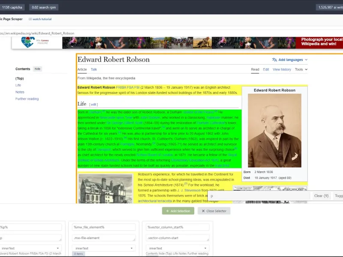The image size is (343, 257).
Task: Switch to the Talk tab
Action: tap(94, 69)
